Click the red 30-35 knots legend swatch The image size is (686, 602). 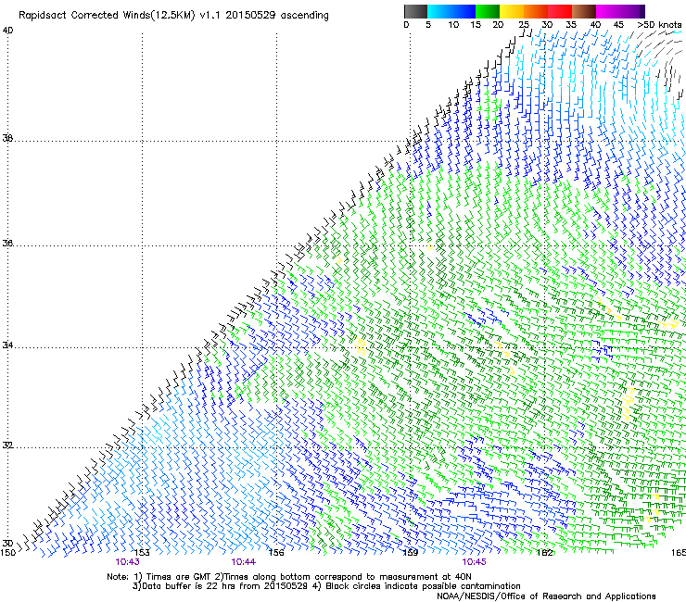point(560,11)
